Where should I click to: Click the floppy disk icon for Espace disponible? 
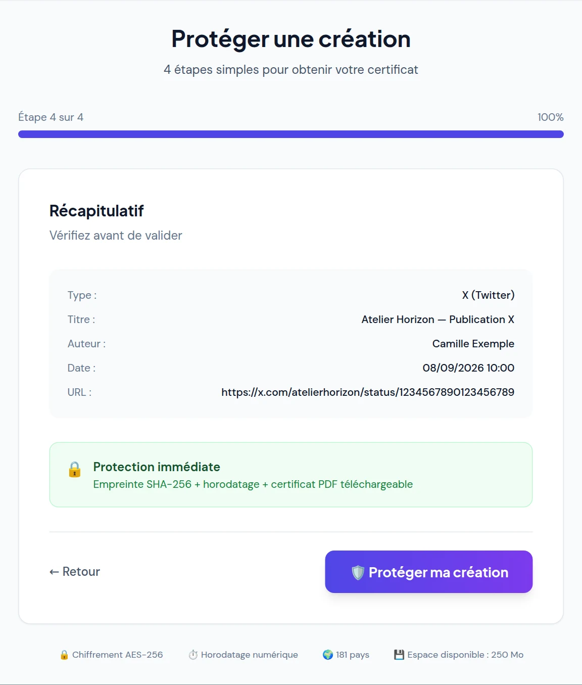pyautogui.click(x=399, y=655)
